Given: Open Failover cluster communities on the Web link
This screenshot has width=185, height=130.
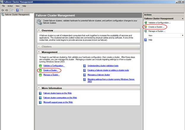Looking at the screenshot, I should click(x=60, y=98).
